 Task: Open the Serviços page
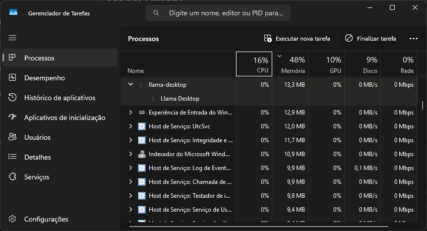[x=60, y=177]
